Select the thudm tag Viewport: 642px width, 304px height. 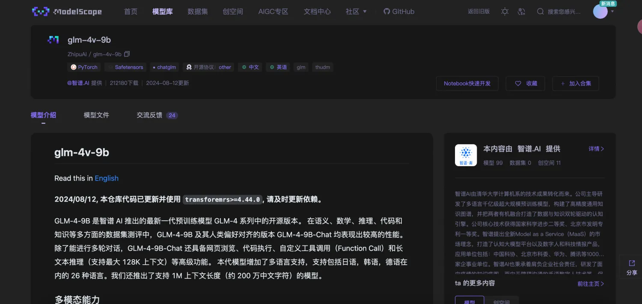322,67
